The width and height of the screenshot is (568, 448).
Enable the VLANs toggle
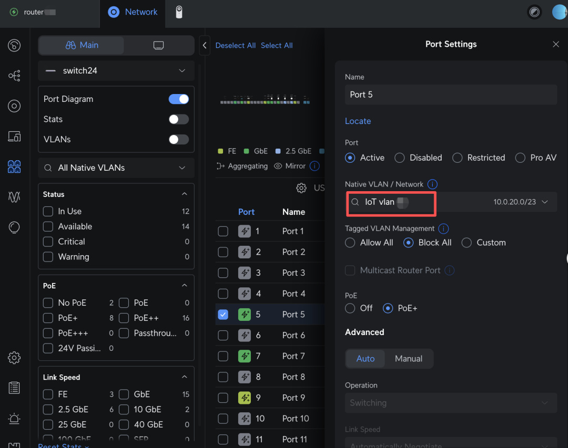coord(179,139)
